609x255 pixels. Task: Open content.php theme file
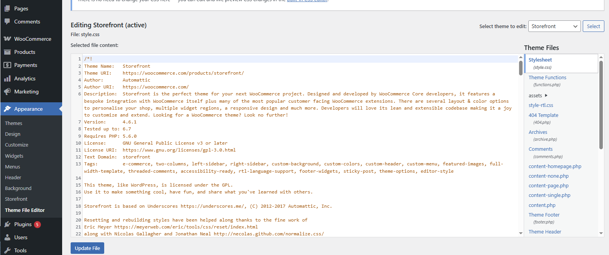(542, 205)
